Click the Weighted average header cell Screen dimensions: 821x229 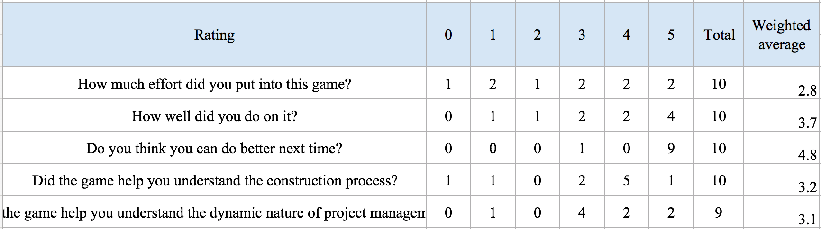pos(781,35)
